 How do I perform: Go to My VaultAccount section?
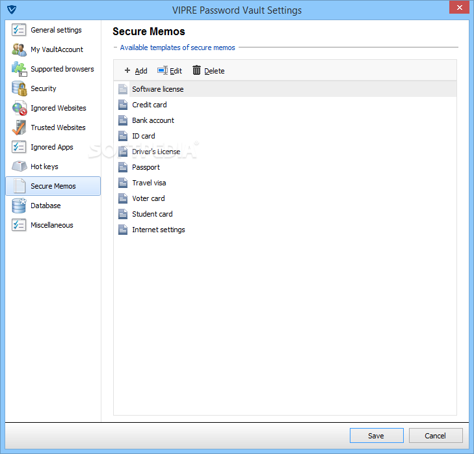(53, 49)
